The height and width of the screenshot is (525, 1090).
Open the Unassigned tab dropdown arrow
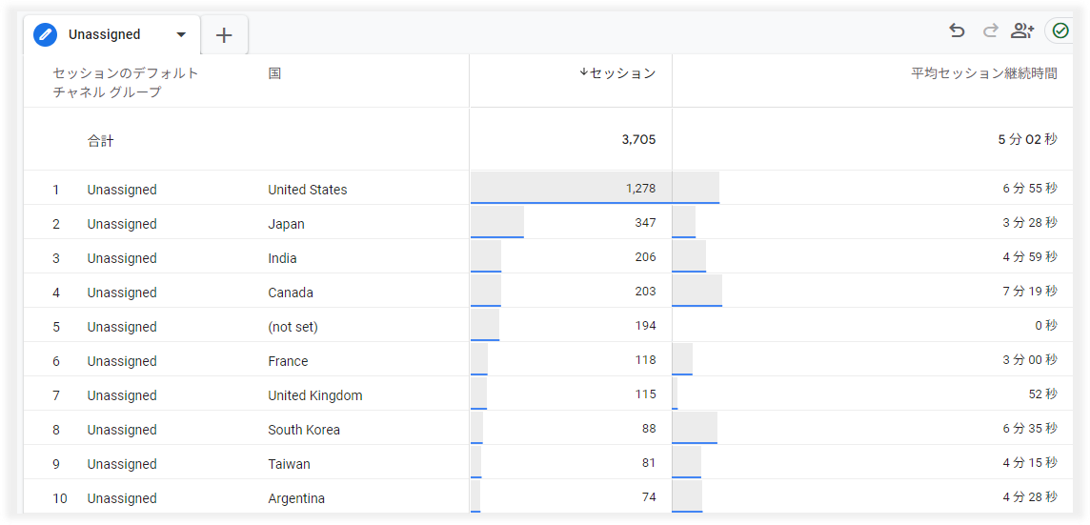181,35
